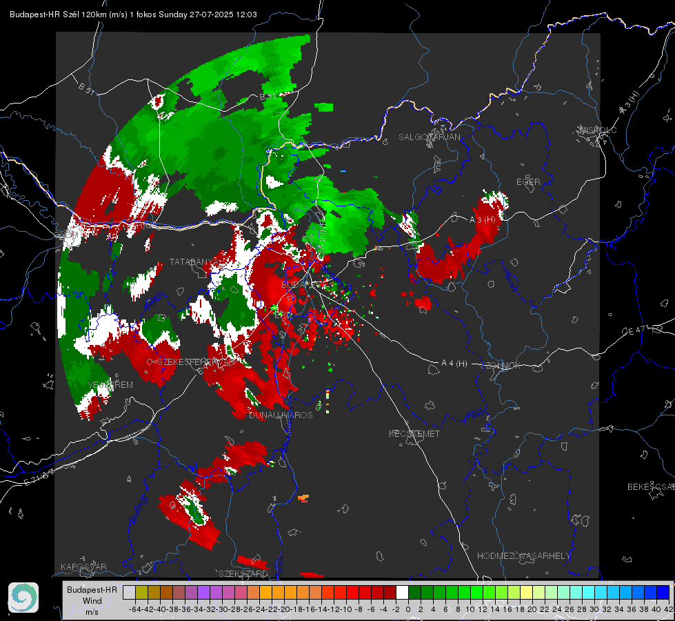Click the EGER city label
The image size is (675, 621).
pyautogui.click(x=528, y=182)
